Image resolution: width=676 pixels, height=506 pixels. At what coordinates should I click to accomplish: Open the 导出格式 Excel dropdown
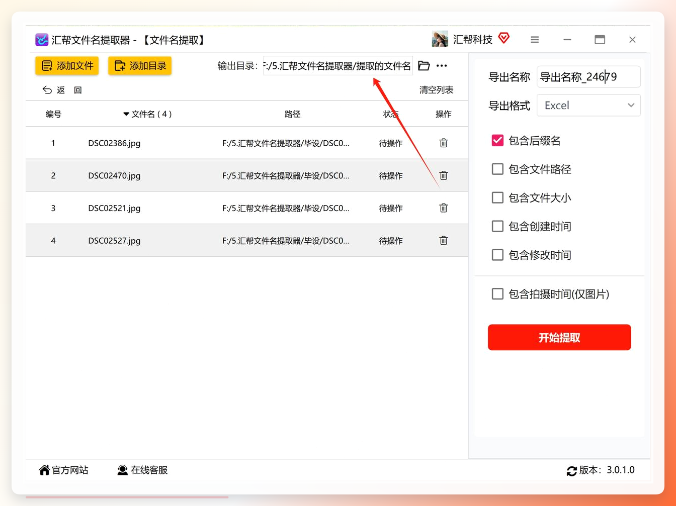tap(588, 106)
